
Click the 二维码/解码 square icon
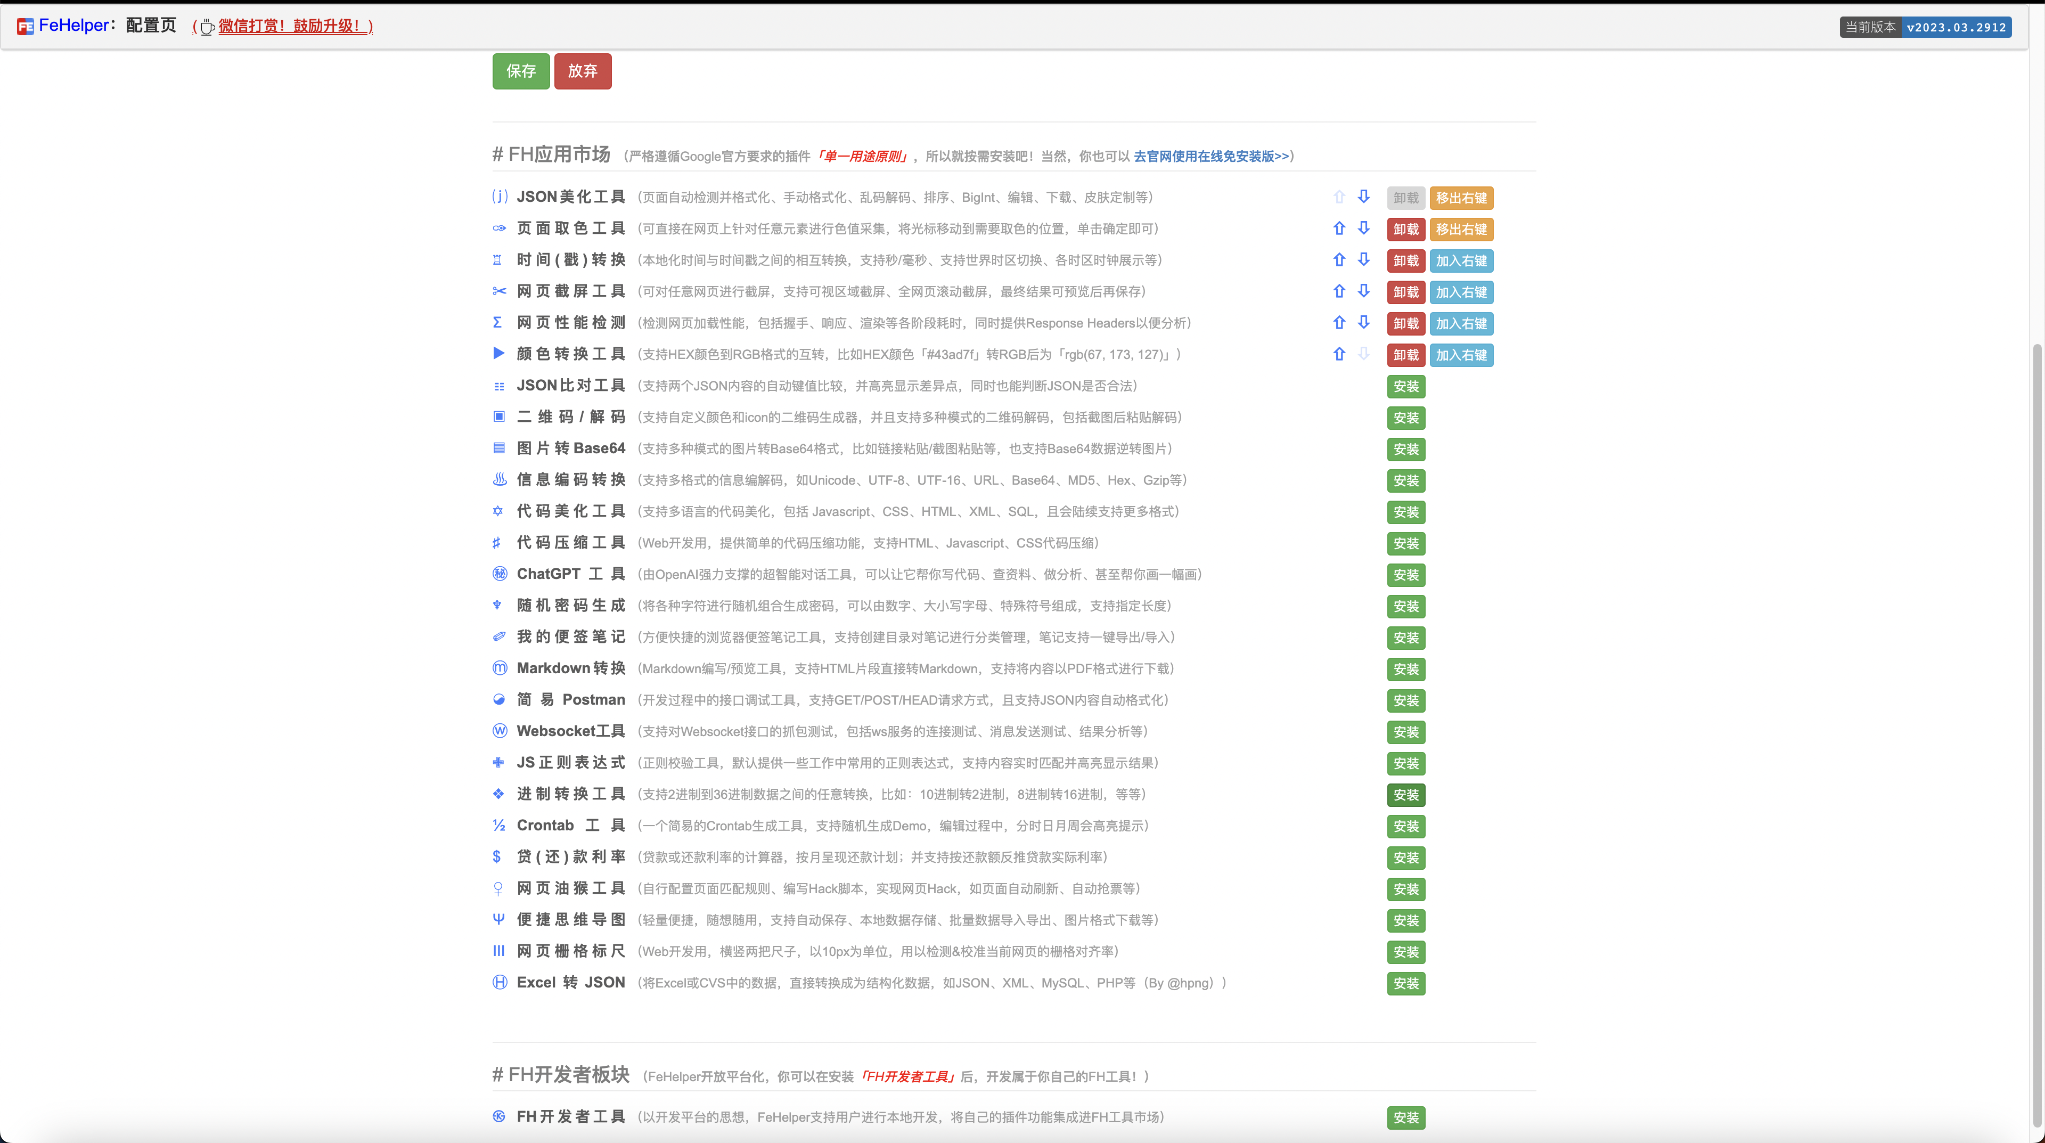pos(500,417)
